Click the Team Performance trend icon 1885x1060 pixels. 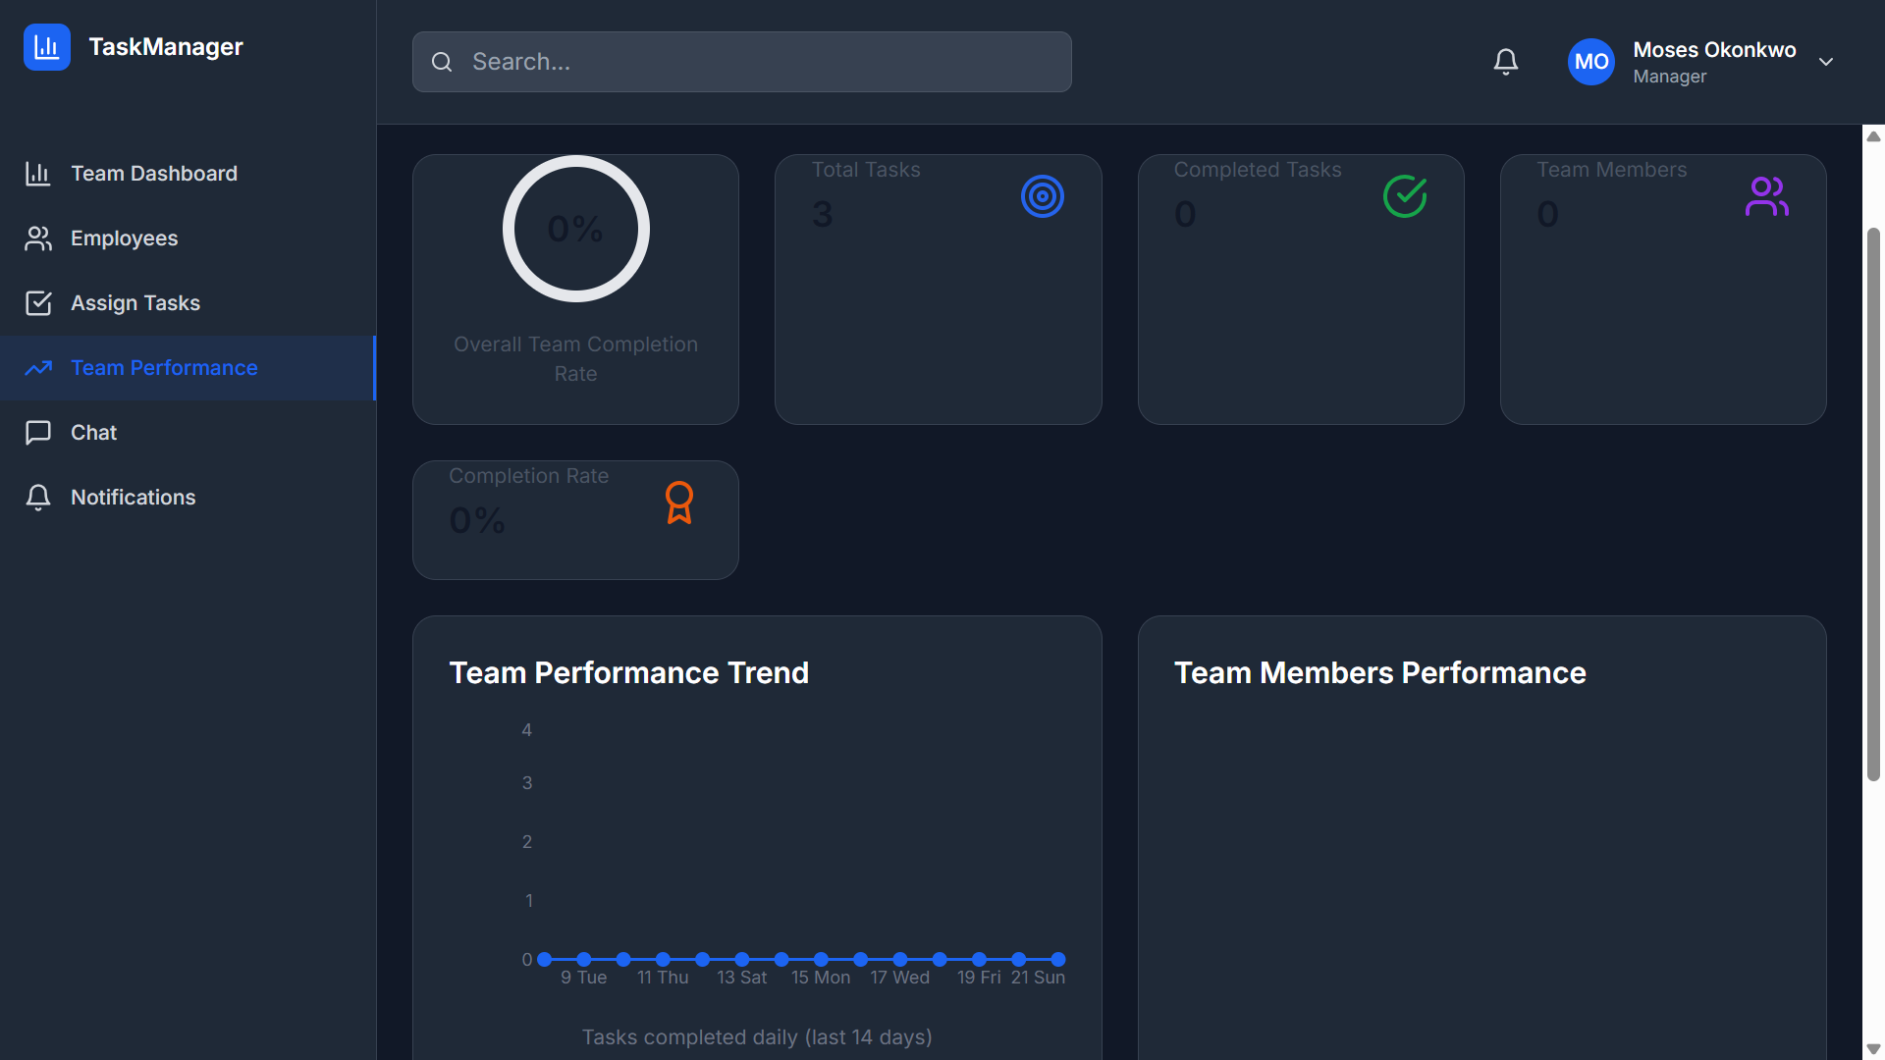point(38,368)
